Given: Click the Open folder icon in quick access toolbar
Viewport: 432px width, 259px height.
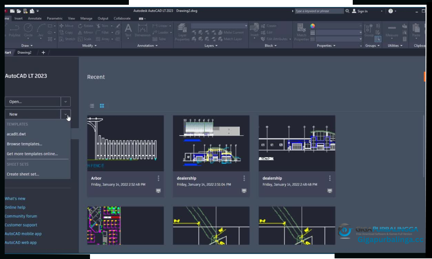Looking at the screenshot, I should 19,11.
